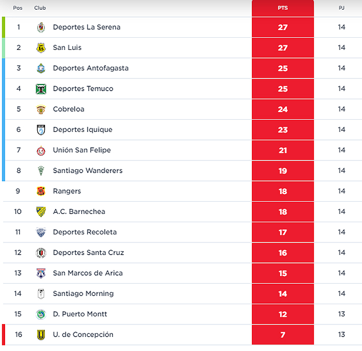Image resolution: width=362 pixels, height=351 pixels.
Task: Click the San Luis yellow crest icon
Action: click(41, 48)
